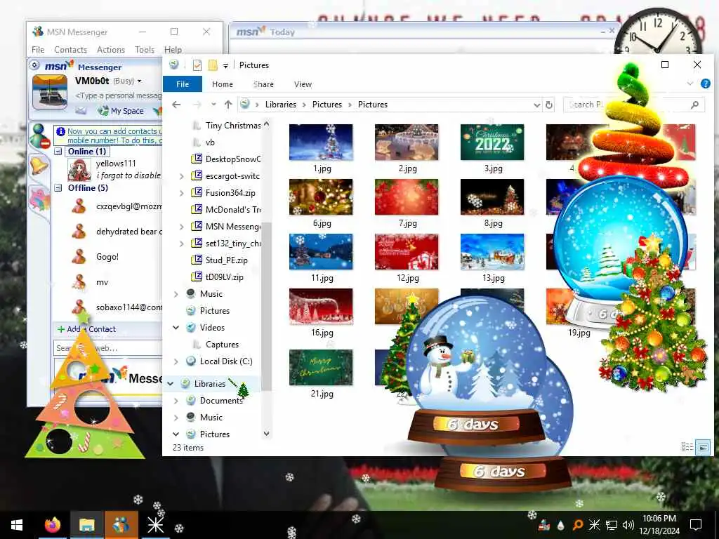719x539 pixels.
Task: Select the 13.jpg thumbnail
Action: (492, 251)
